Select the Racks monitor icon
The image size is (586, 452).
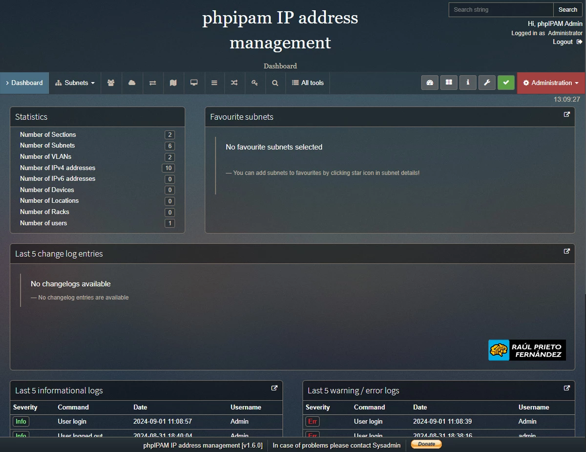coord(194,83)
